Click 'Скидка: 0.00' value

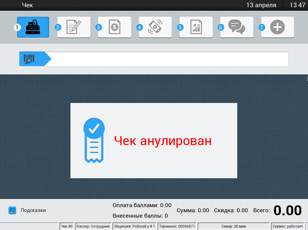click(x=231, y=210)
